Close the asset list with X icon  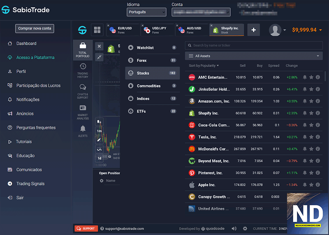click(99, 46)
